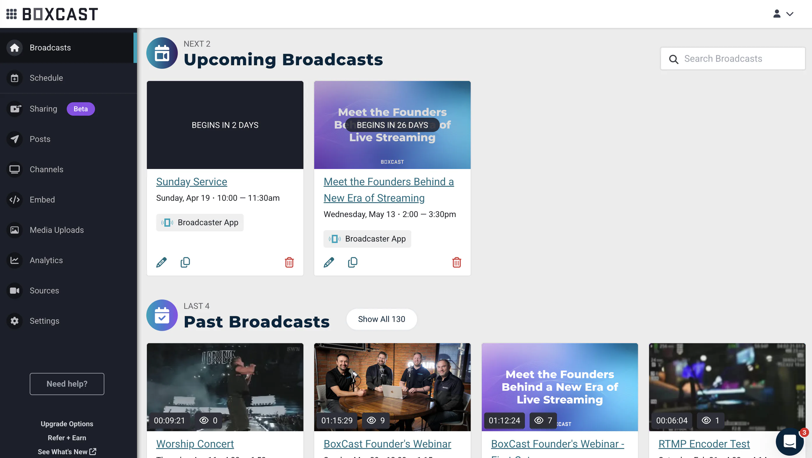Viewport: 812px width, 458px height.
Task: Click Broadcaster App tag on Sunday Service
Action: (200, 222)
